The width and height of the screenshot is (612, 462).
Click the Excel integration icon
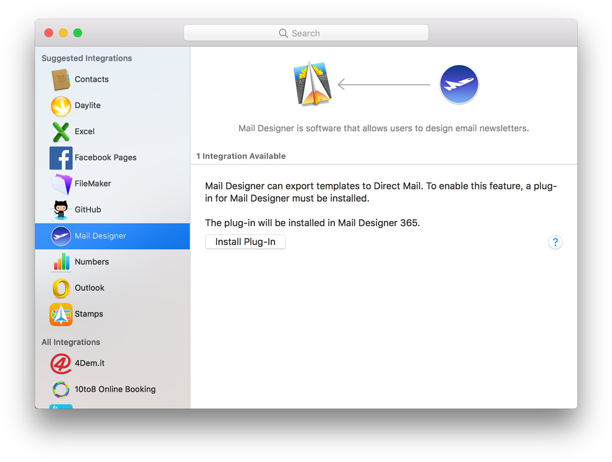click(61, 132)
